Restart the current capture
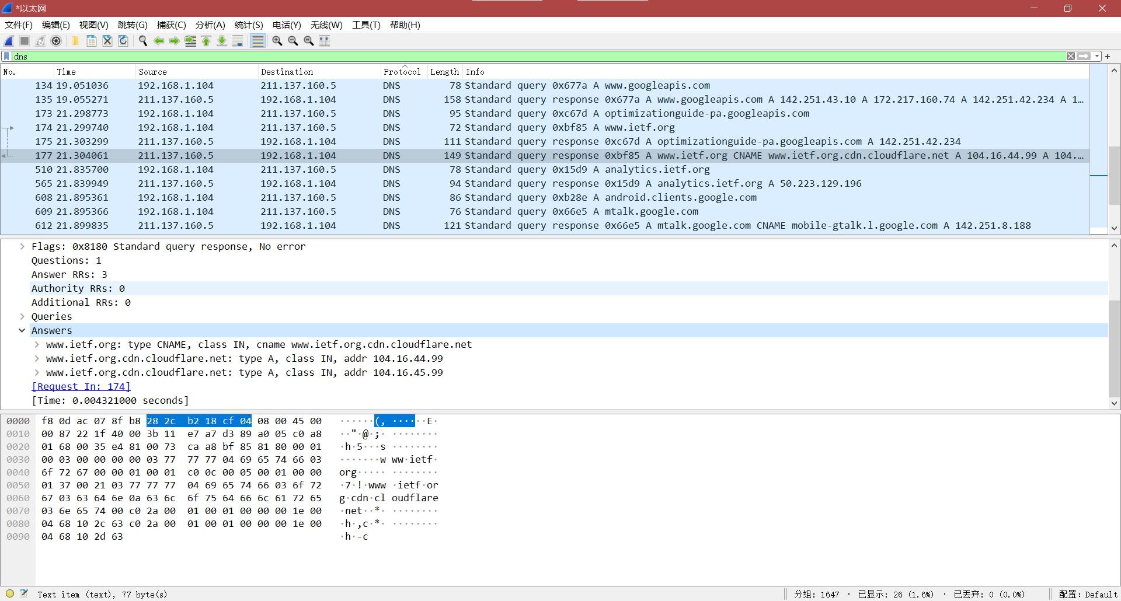Screen dimensions: 1121x601 point(40,41)
